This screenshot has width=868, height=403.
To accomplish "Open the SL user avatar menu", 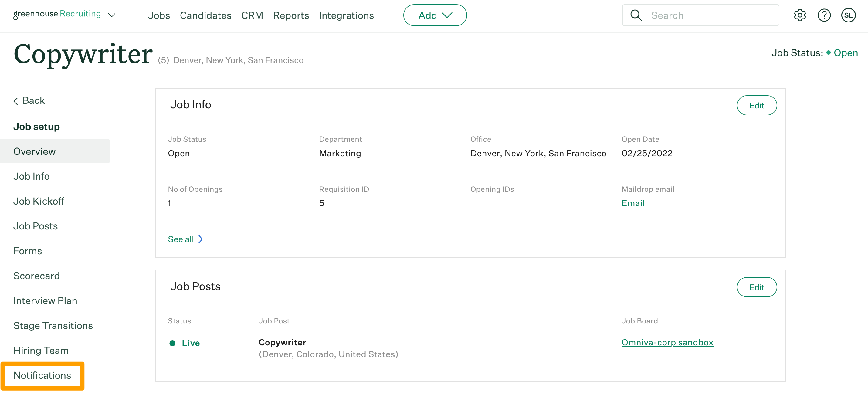I will [x=848, y=15].
